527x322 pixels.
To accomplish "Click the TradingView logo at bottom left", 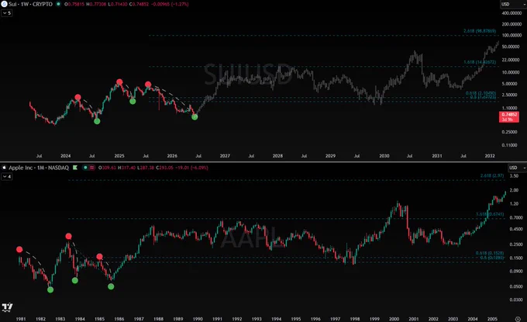I will [x=7, y=306].
